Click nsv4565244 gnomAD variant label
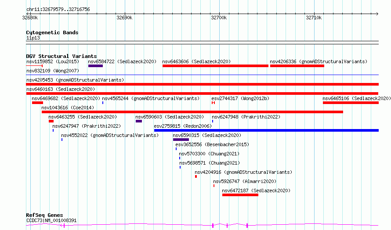This screenshot has height=230, width=391. (151, 98)
